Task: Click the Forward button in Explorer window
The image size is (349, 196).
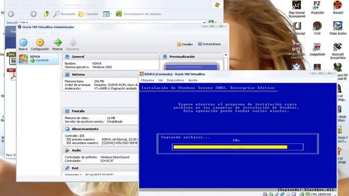Action: coord(33,14)
